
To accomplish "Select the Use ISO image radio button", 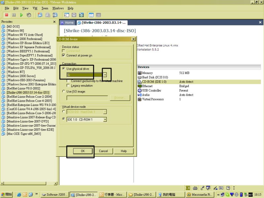I will click(63, 91).
